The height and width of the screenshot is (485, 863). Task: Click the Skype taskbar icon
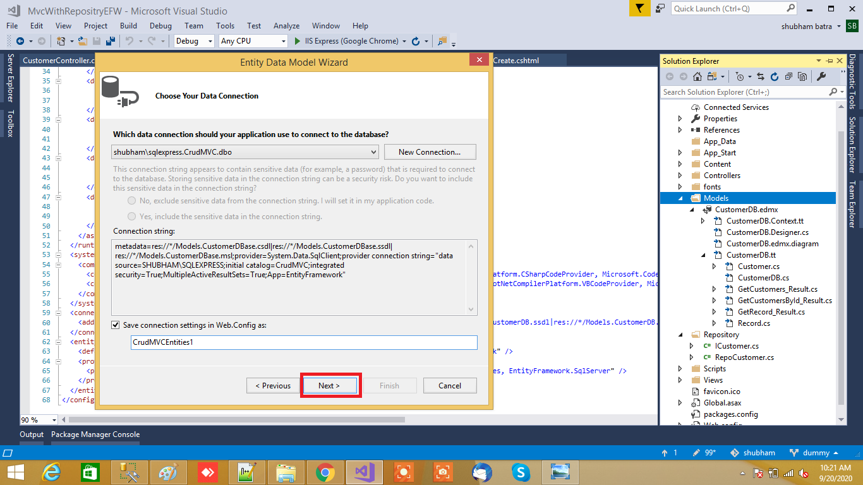tap(521, 472)
